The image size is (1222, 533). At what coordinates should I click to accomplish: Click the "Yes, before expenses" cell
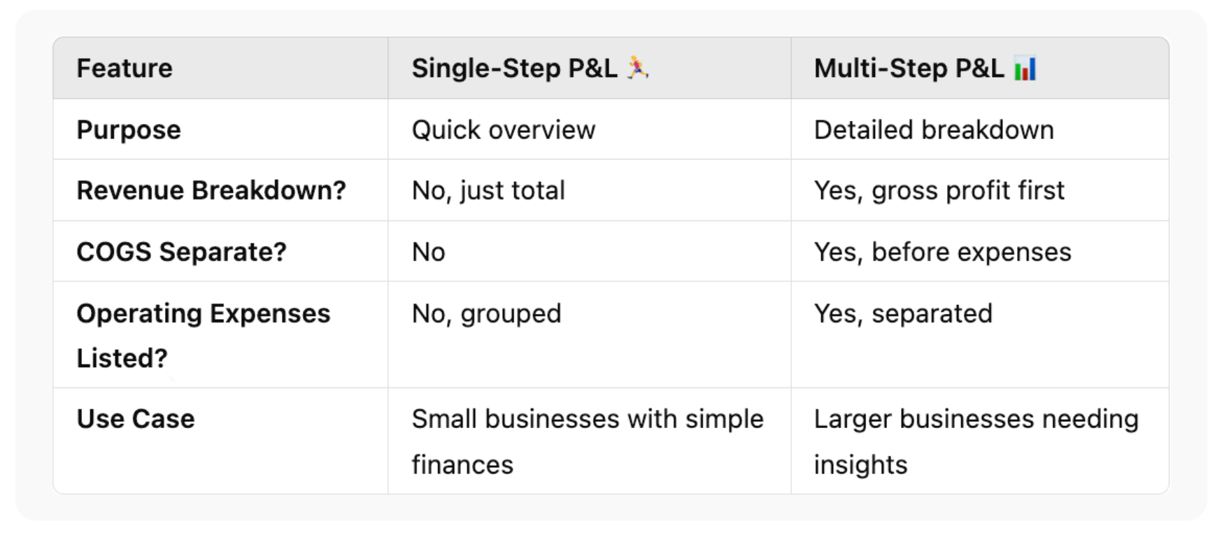click(942, 252)
